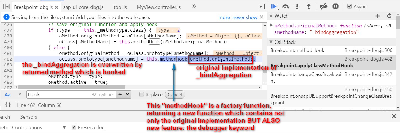Collapse the Watch section
The height and width of the screenshot is (133, 400).
[271, 16]
